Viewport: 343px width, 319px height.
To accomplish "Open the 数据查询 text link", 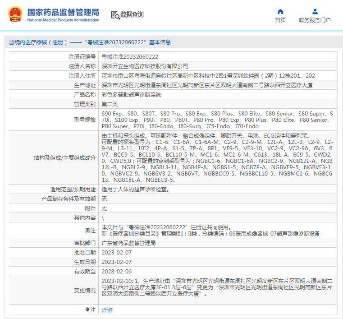I will tap(132, 15).
